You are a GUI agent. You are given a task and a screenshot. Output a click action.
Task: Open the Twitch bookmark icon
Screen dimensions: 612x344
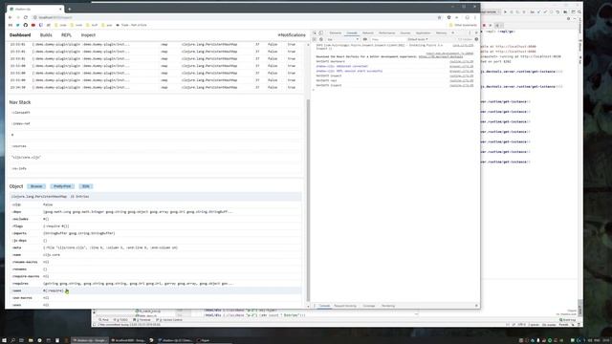click(x=41, y=25)
